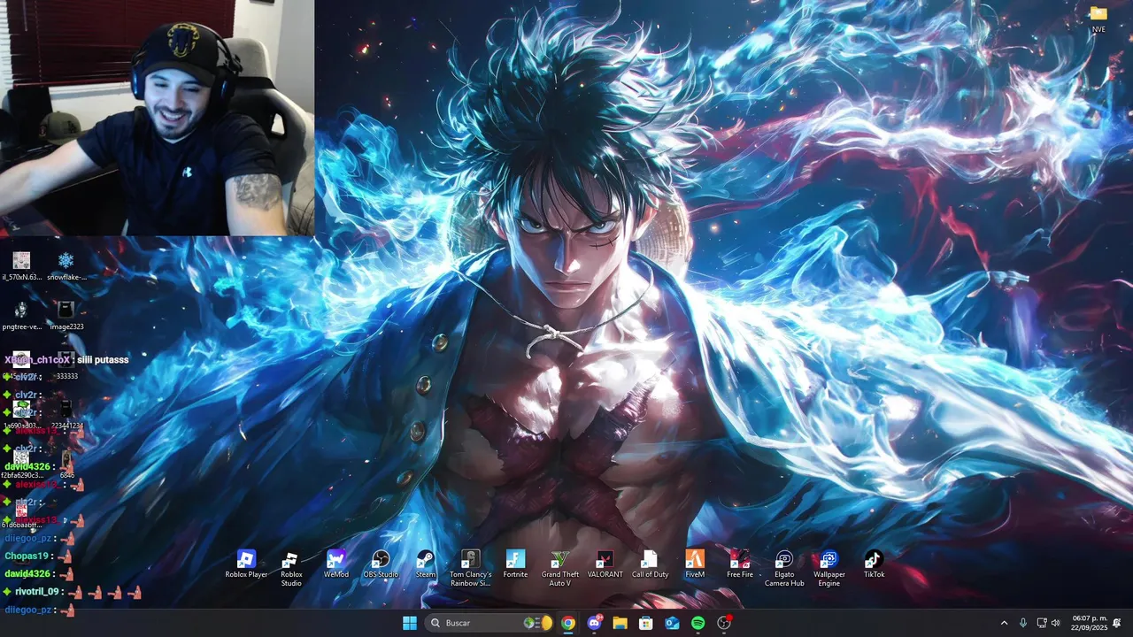Launch OBS Studio from the desktop
Screen dimensions: 1133x637
381,564
